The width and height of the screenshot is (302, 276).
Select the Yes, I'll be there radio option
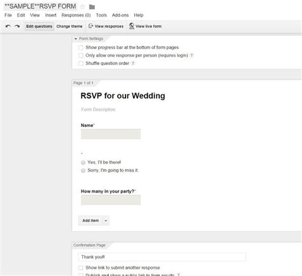pyautogui.click(x=83, y=163)
